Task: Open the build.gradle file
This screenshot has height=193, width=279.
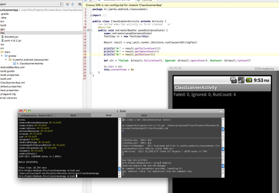Action: (7, 71)
